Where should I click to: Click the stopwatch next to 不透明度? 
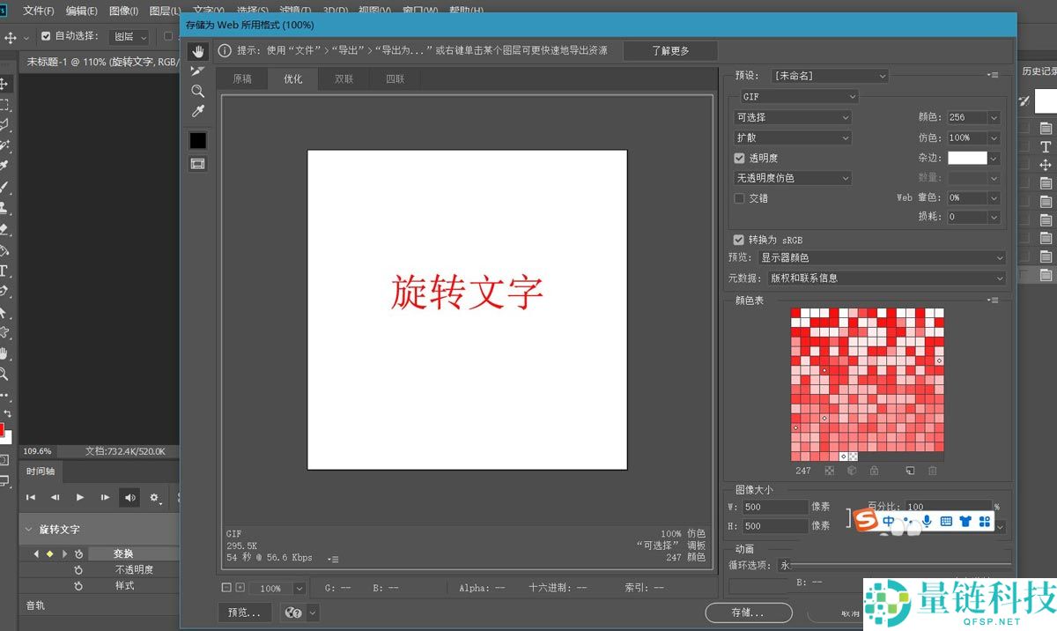coord(78,569)
